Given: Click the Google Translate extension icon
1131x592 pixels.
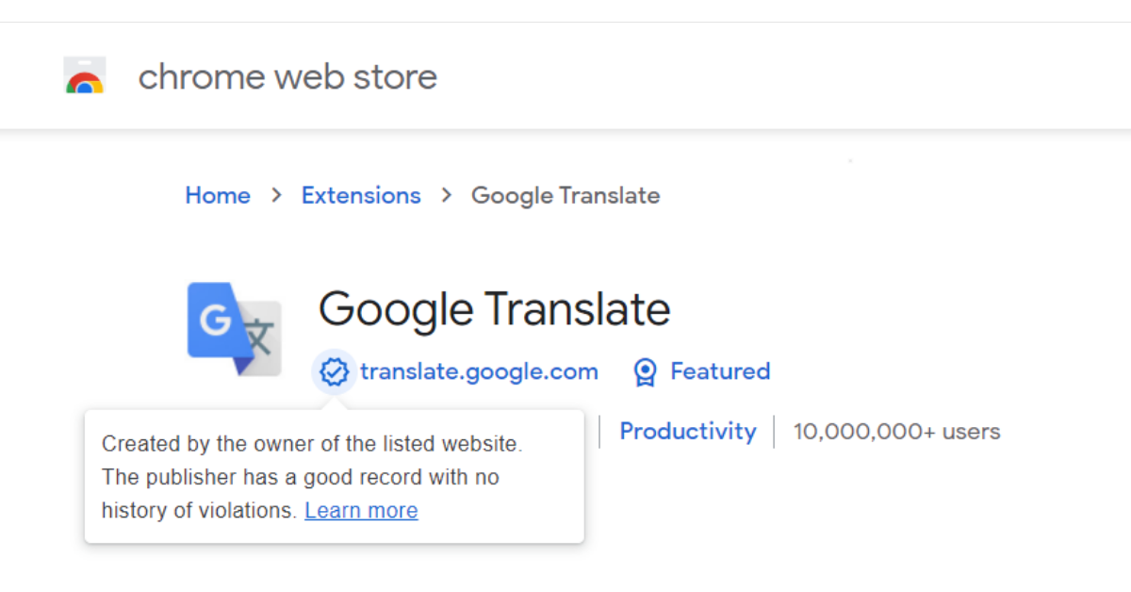Looking at the screenshot, I should point(235,329).
